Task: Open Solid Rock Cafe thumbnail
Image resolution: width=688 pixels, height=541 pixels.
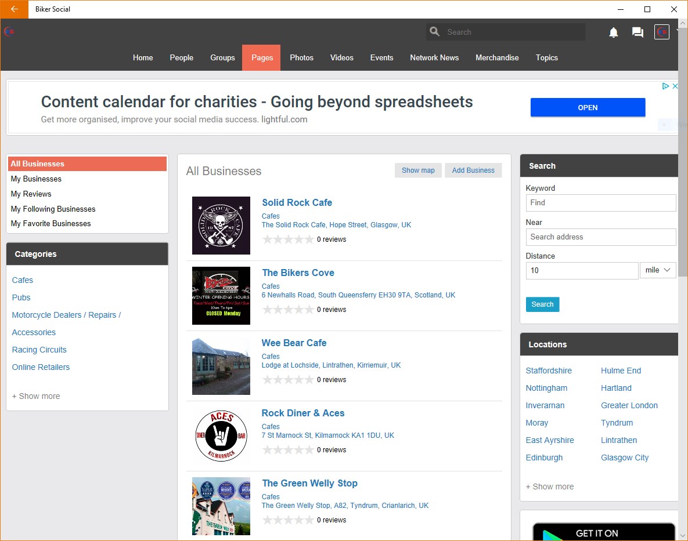Action: point(221,226)
